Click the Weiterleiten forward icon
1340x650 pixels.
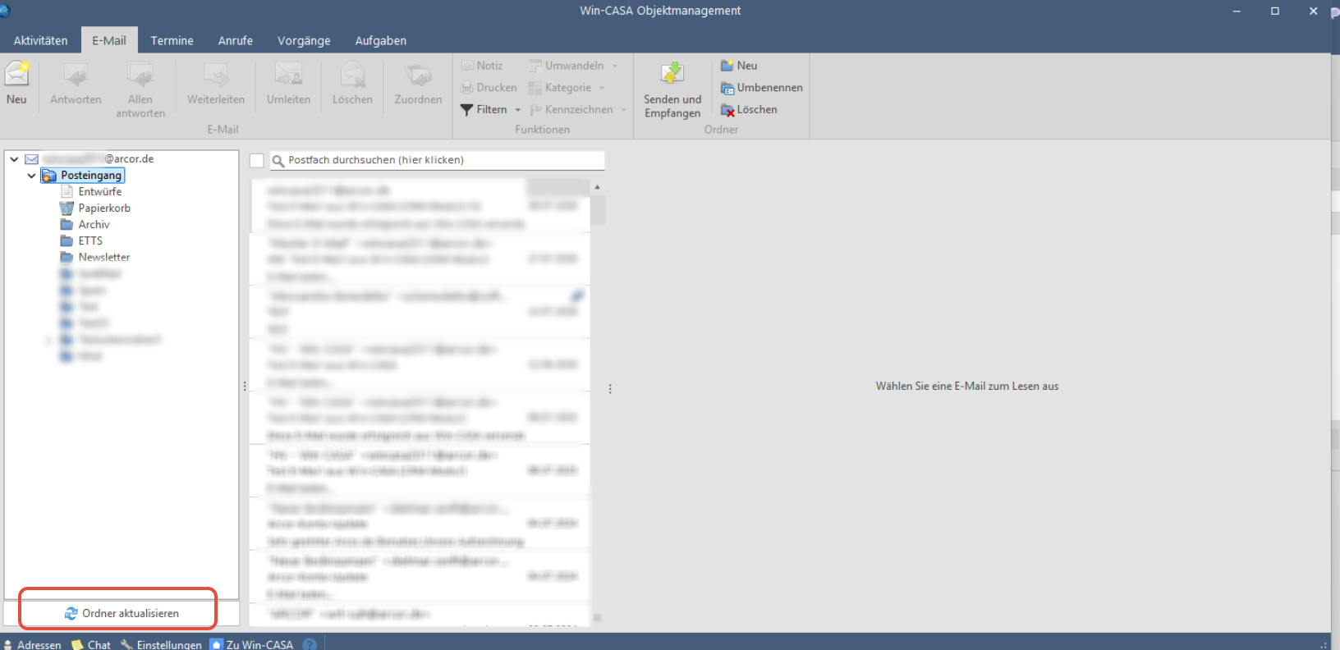216,76
